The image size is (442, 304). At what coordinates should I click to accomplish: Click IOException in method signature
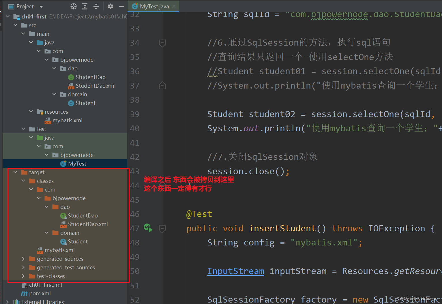point(396,228)
